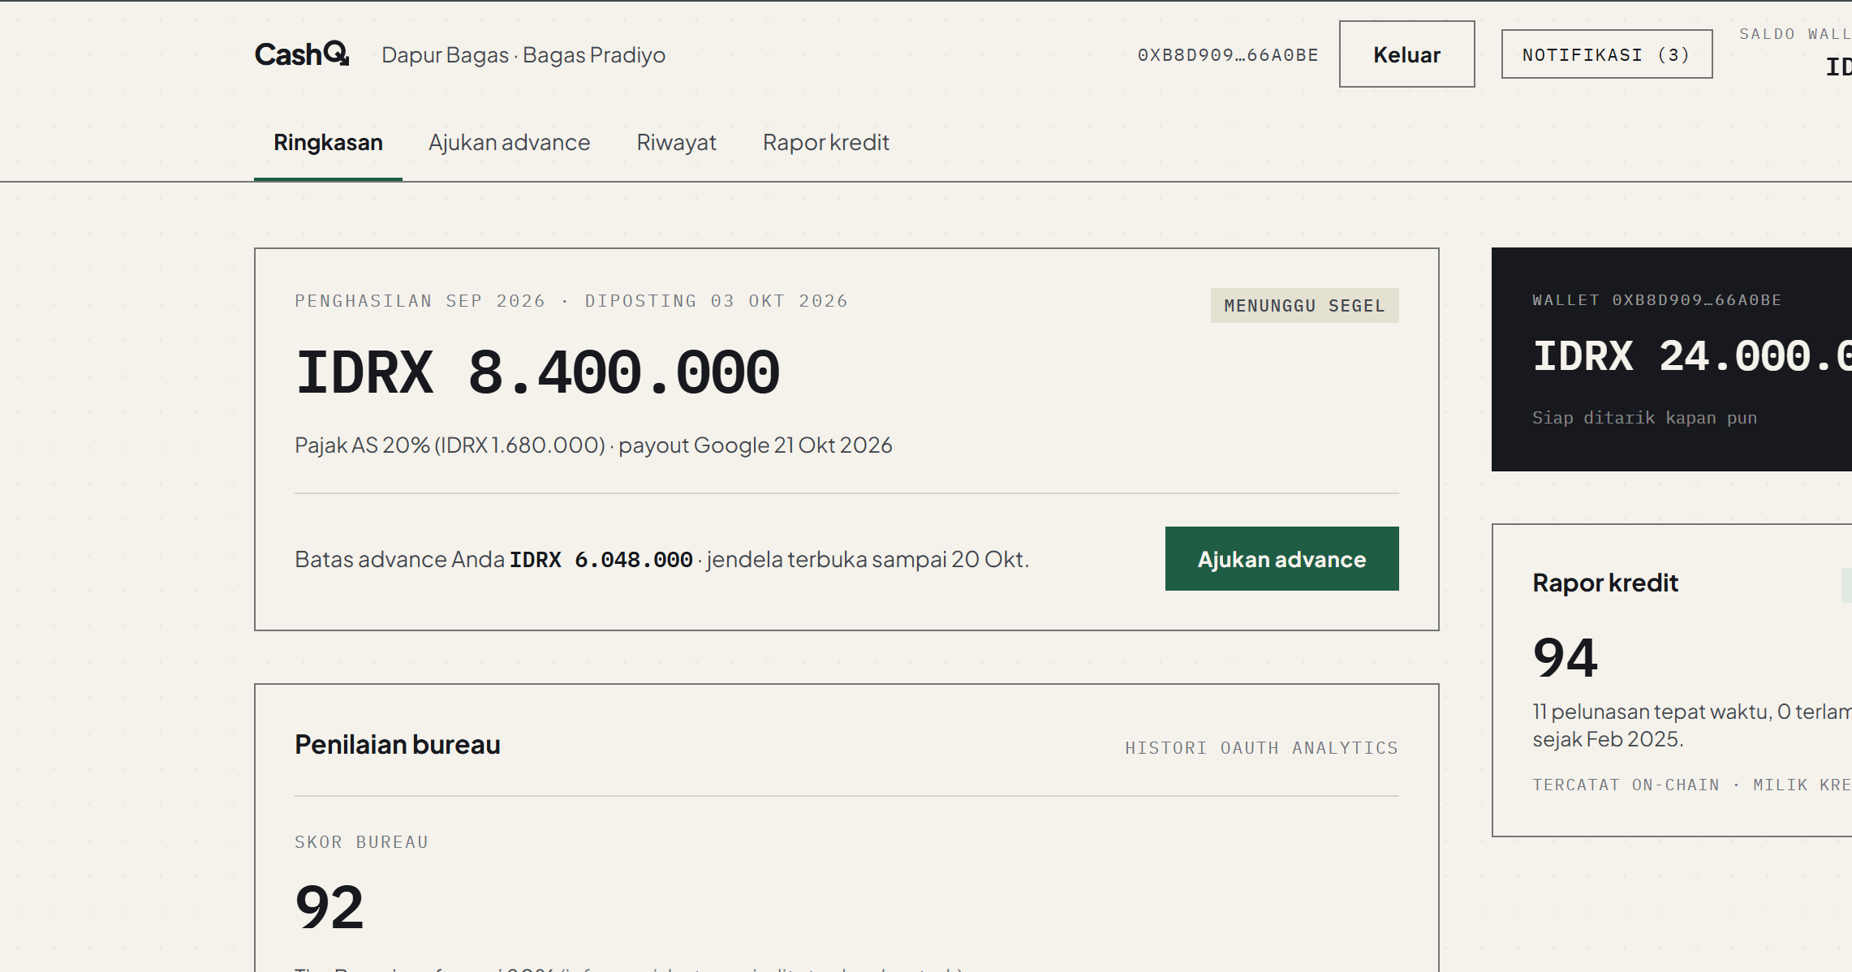Click Rapor kredit card heading
Image resolution: width=1852 pixels, height=972 pixels.
tap(1605, 583)
